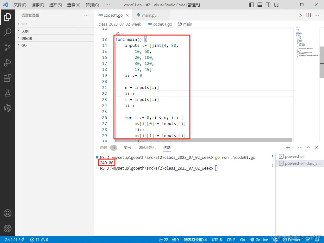
Task: Click the code minimap preview
Action: pos(307,42)
